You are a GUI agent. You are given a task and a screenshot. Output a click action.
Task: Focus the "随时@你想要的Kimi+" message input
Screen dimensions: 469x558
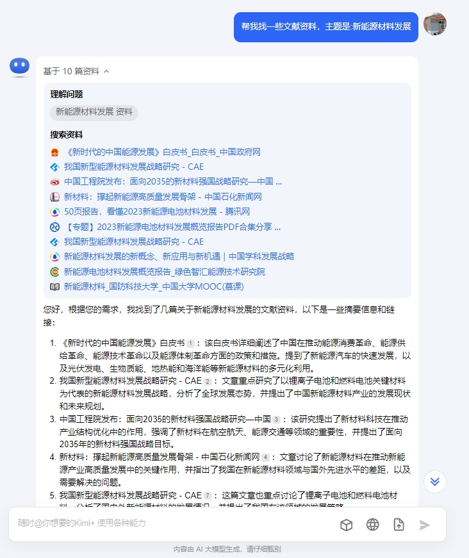pyautogui.click(x=174, y=523)
